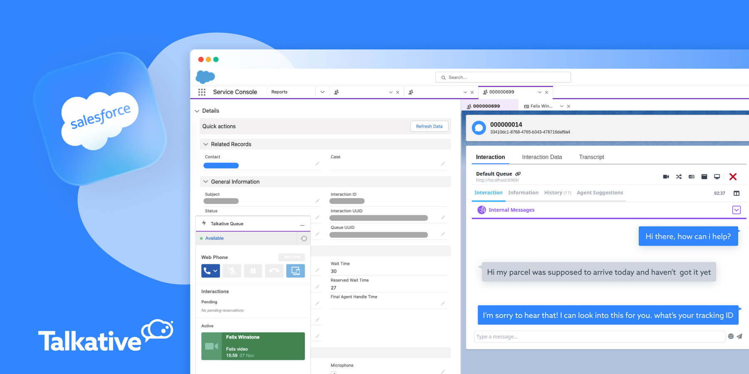Select the split view icon beside the timer

[x=736, y=193]
